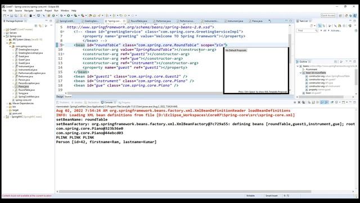Click the Debug bug icon in toolbar
Viewport: 360px width, 203px height.
tap(61, 16)
